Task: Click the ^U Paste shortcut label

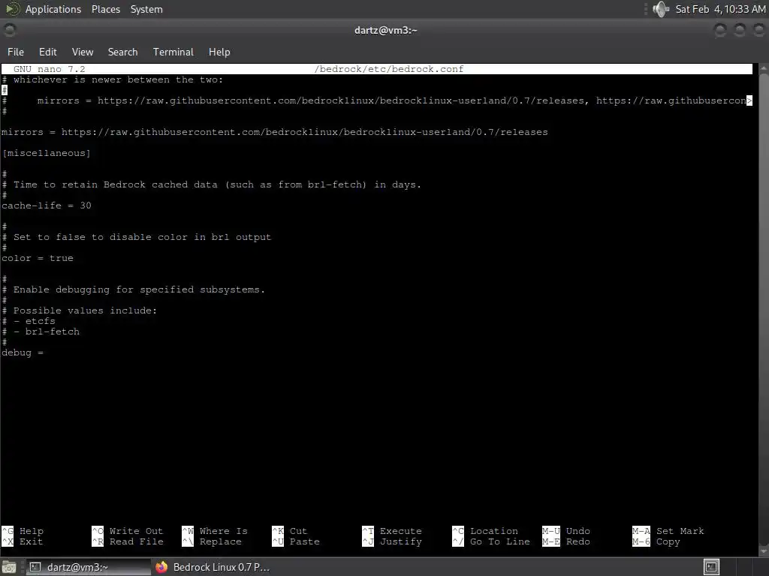Action: click(x=296, y=541)
